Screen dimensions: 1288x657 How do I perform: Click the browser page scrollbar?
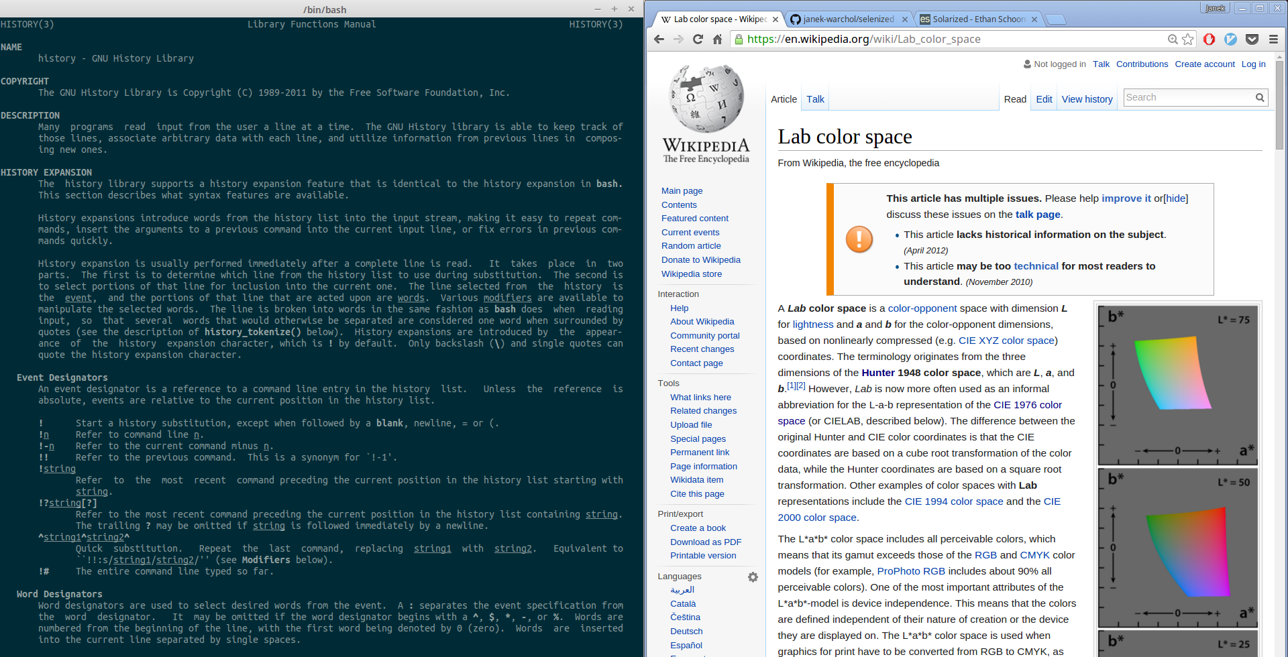click(x=1280, y=106)
